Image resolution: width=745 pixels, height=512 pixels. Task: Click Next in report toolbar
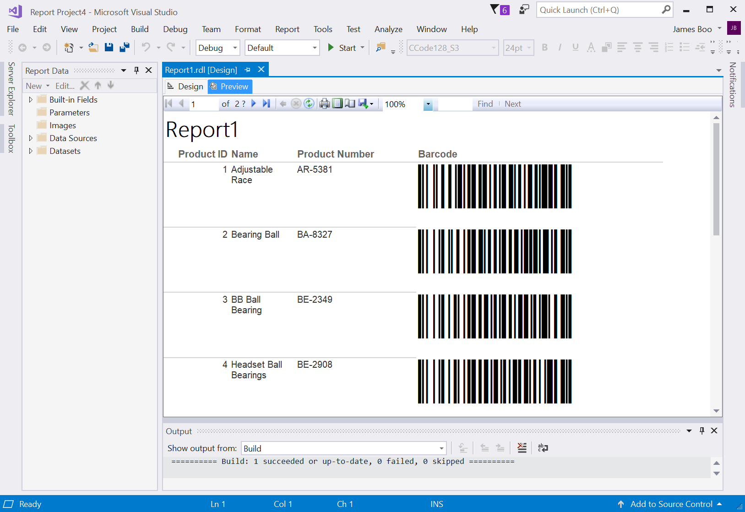coord(513,104)
